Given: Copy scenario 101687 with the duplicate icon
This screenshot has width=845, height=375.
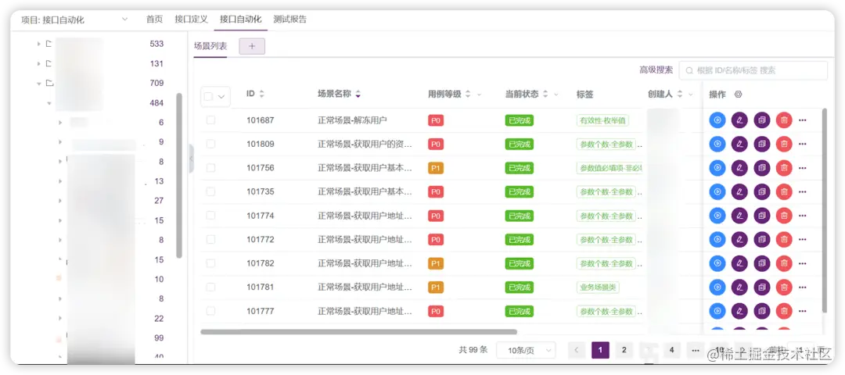Looking at the screenshot, I should click(x=761, y=120).
